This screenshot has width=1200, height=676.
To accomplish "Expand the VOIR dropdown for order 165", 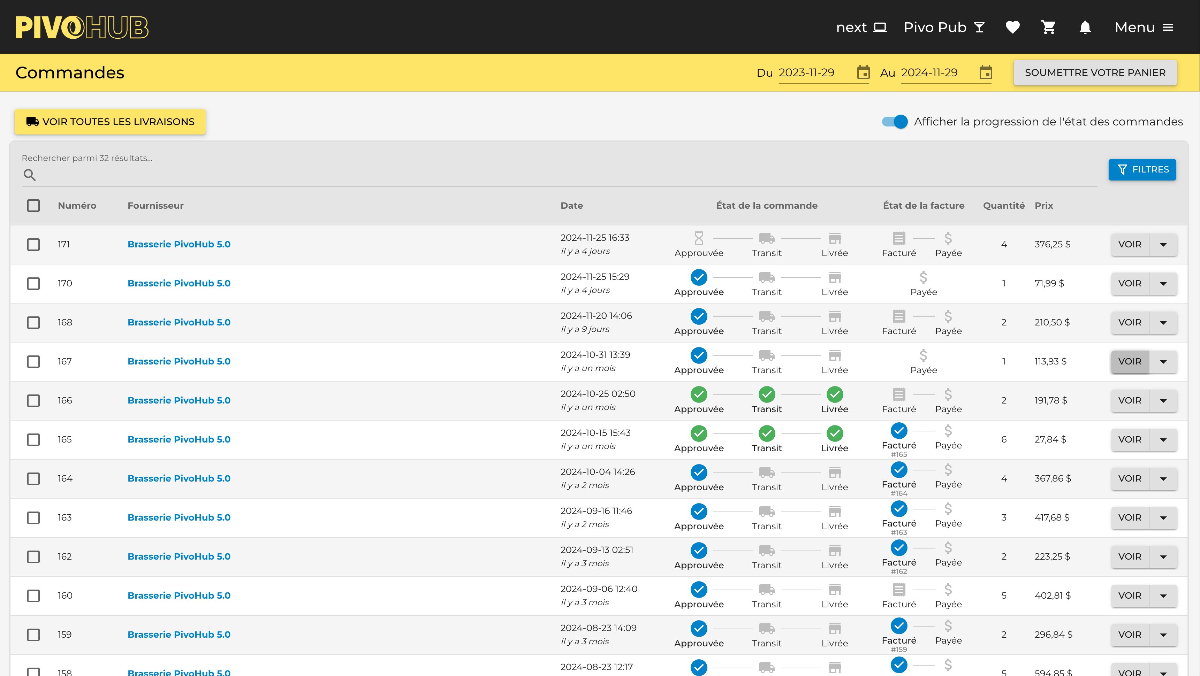I will [x=1163, y=439].
